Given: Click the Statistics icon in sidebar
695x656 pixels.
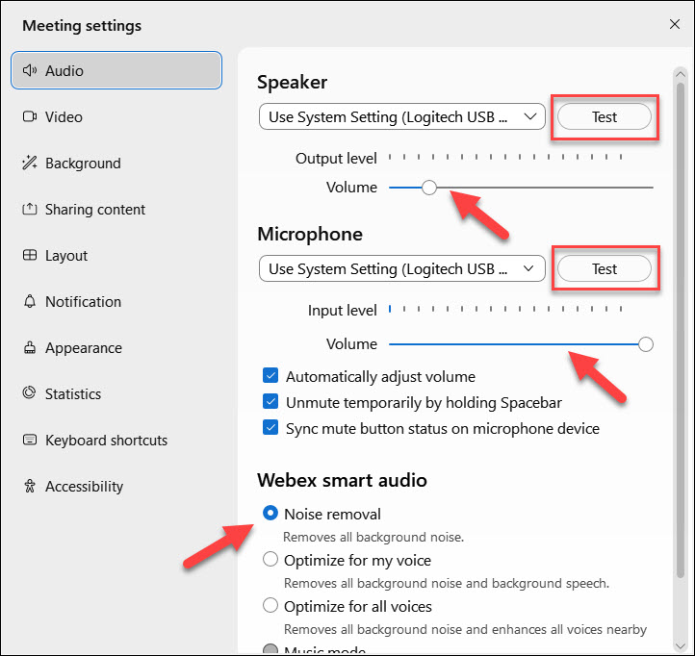Looking at the screenshot, I should tap(29, 394).
